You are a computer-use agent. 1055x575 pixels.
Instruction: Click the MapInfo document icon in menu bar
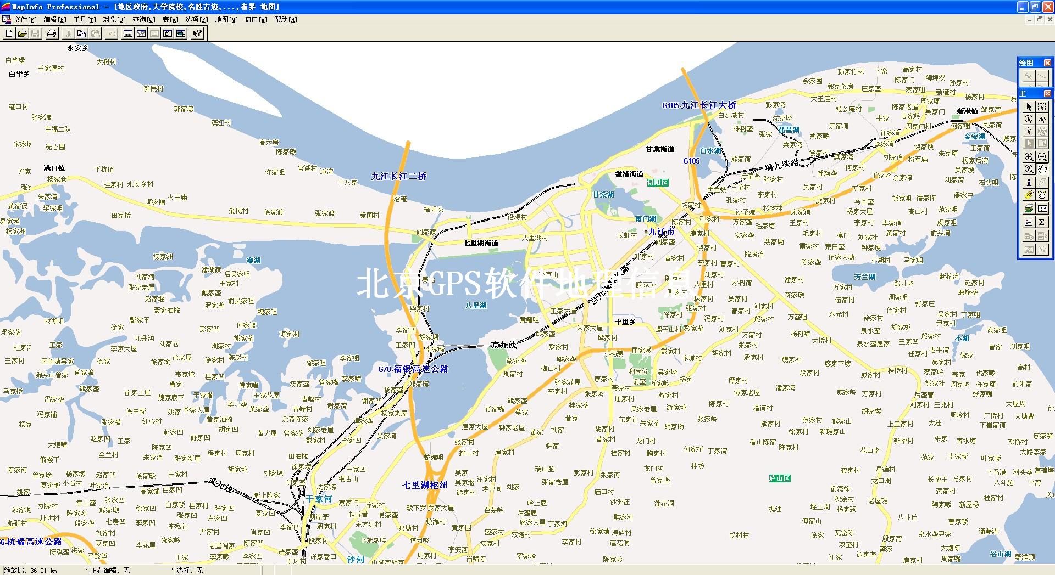[x=7, y=20]
